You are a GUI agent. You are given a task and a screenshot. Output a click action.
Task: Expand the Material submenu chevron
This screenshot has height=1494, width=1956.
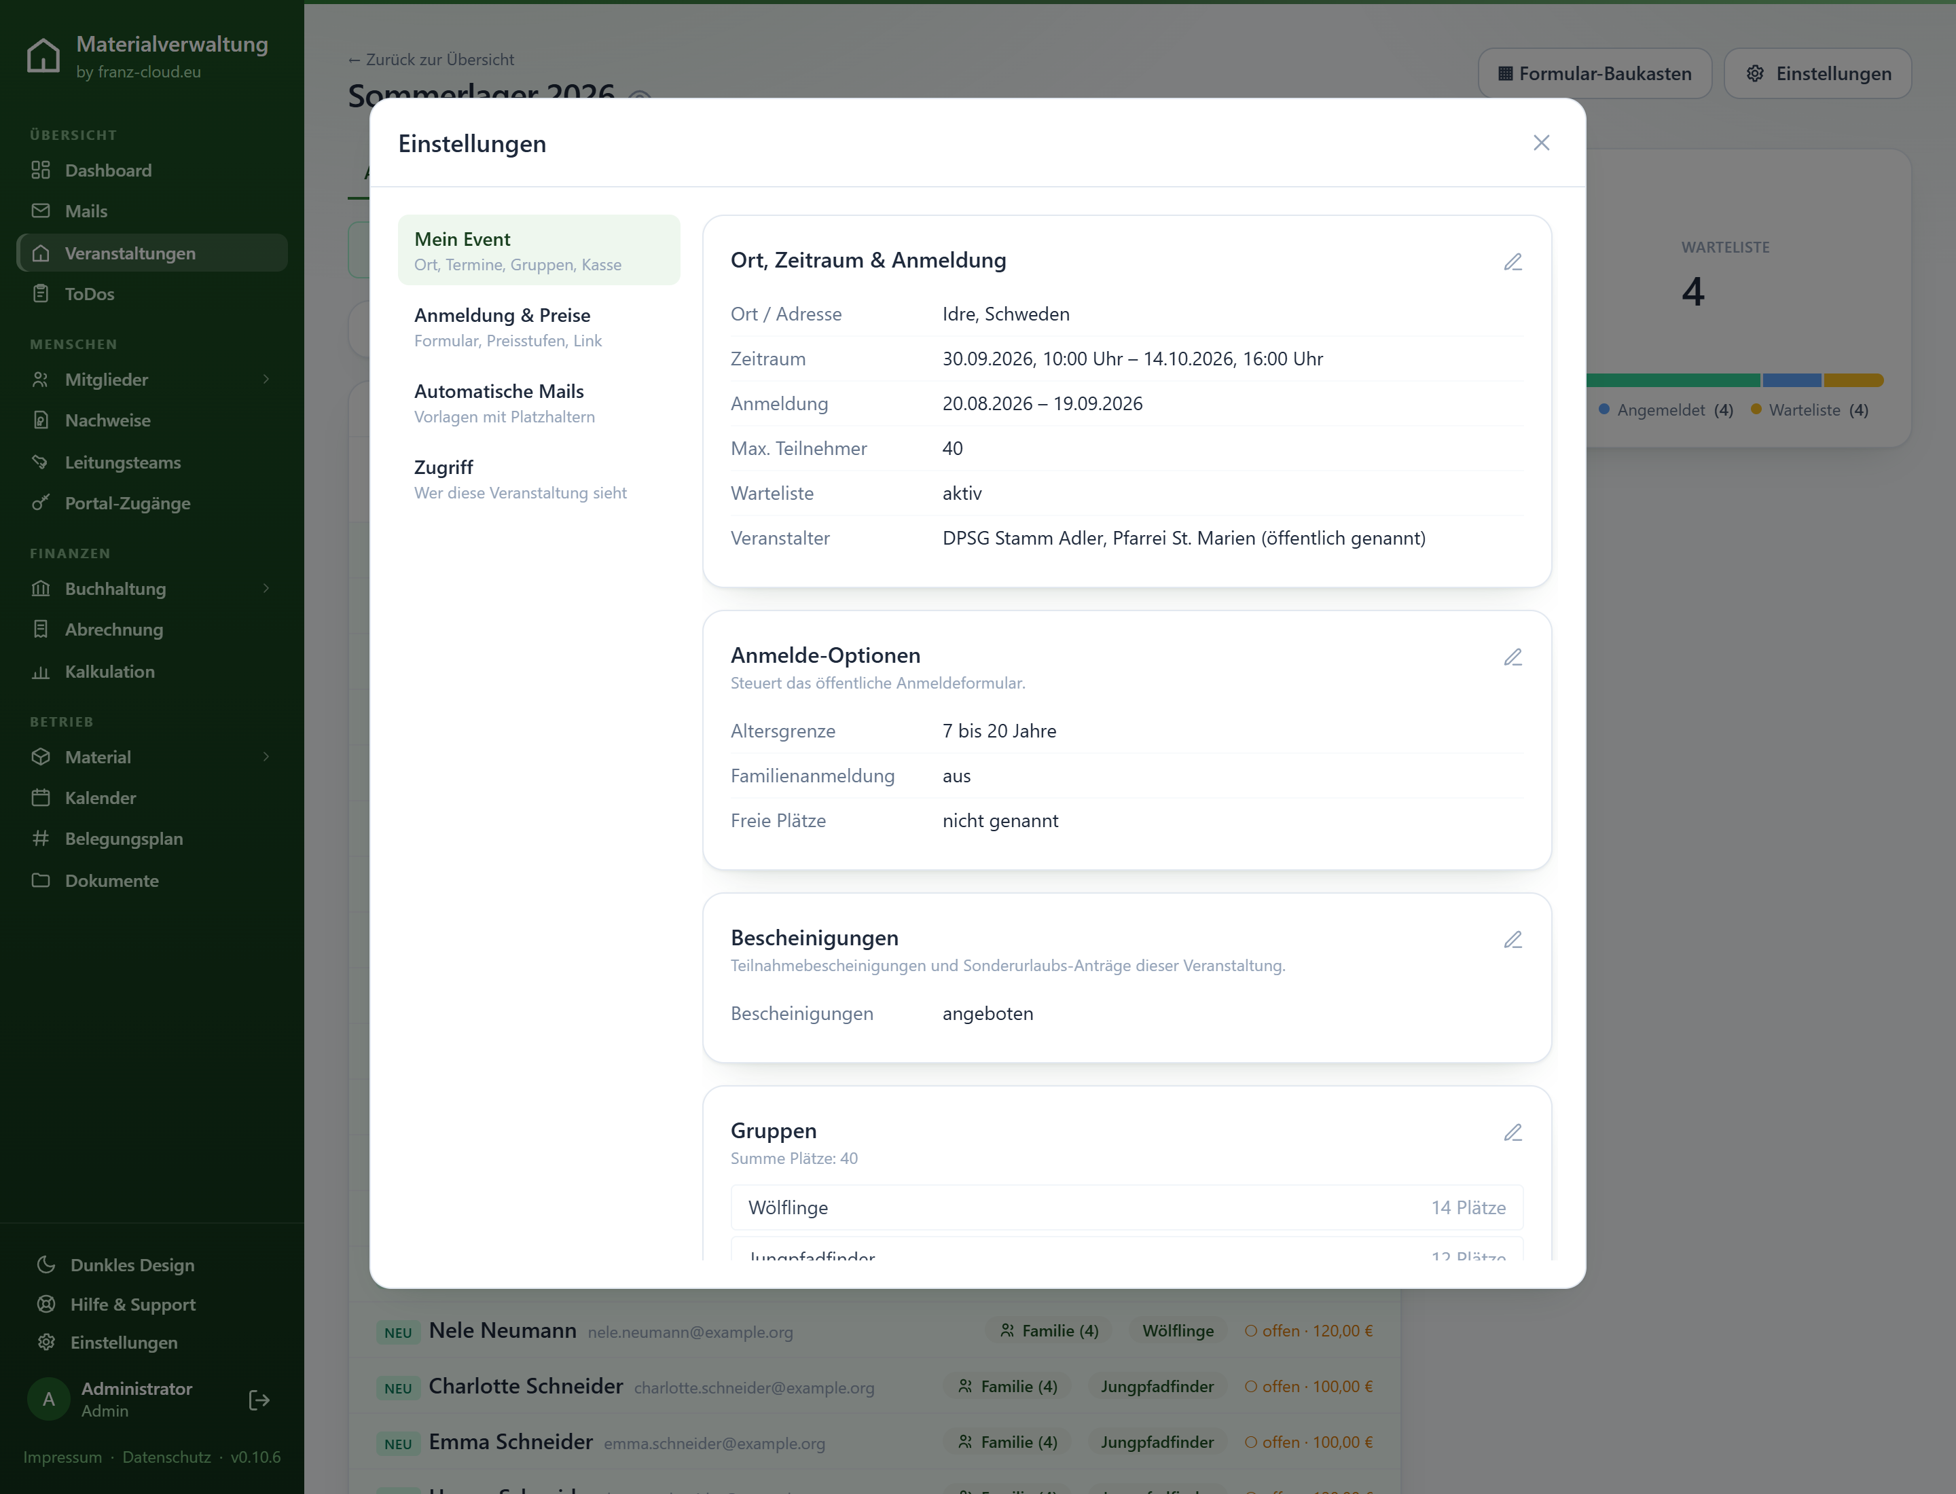tap(266, 757)
